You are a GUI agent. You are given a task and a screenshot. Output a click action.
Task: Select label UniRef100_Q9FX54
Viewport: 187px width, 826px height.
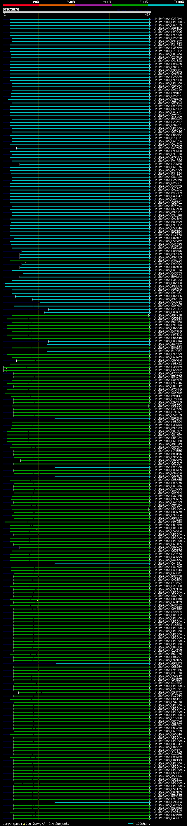pyautogui.click(x=167, y=86)
